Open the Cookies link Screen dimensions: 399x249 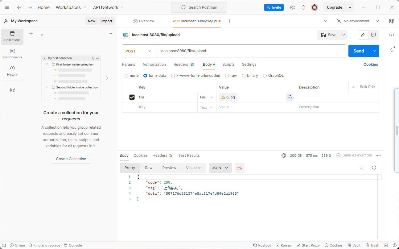(x=371, y=64)
